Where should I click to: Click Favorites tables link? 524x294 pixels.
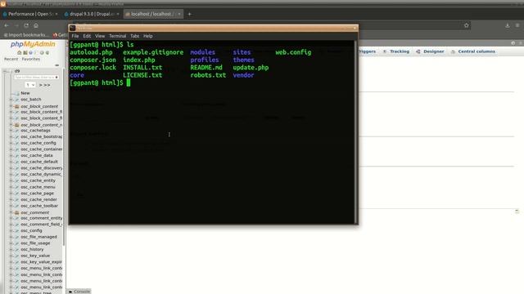tap(31, 59)
